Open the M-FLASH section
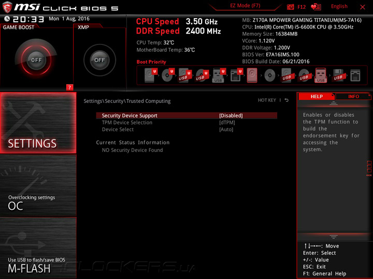The height and width of the screenshot is (279, 373). pos(38,247)
